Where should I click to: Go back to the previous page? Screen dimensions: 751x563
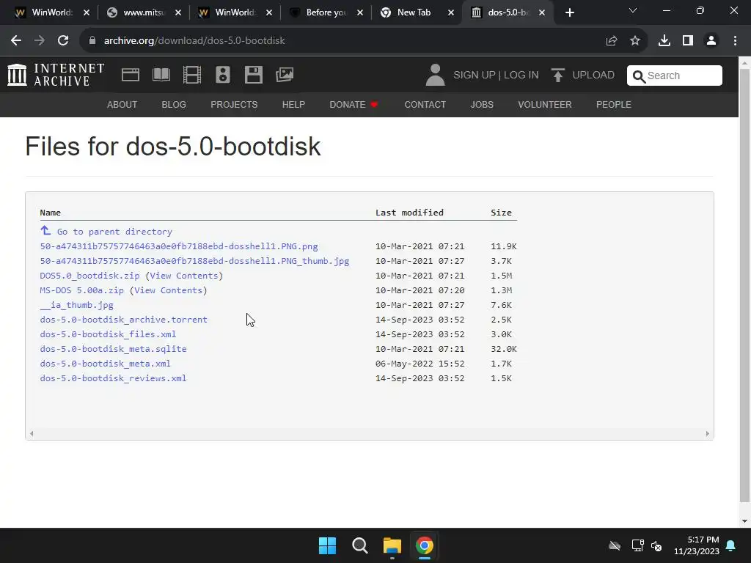click(16, 41)
